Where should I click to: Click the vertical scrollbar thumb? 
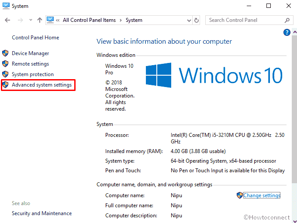[x=294, y=109]
